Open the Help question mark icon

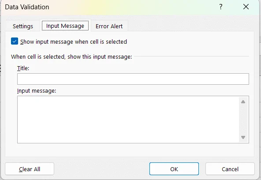[x=221, y=7]
